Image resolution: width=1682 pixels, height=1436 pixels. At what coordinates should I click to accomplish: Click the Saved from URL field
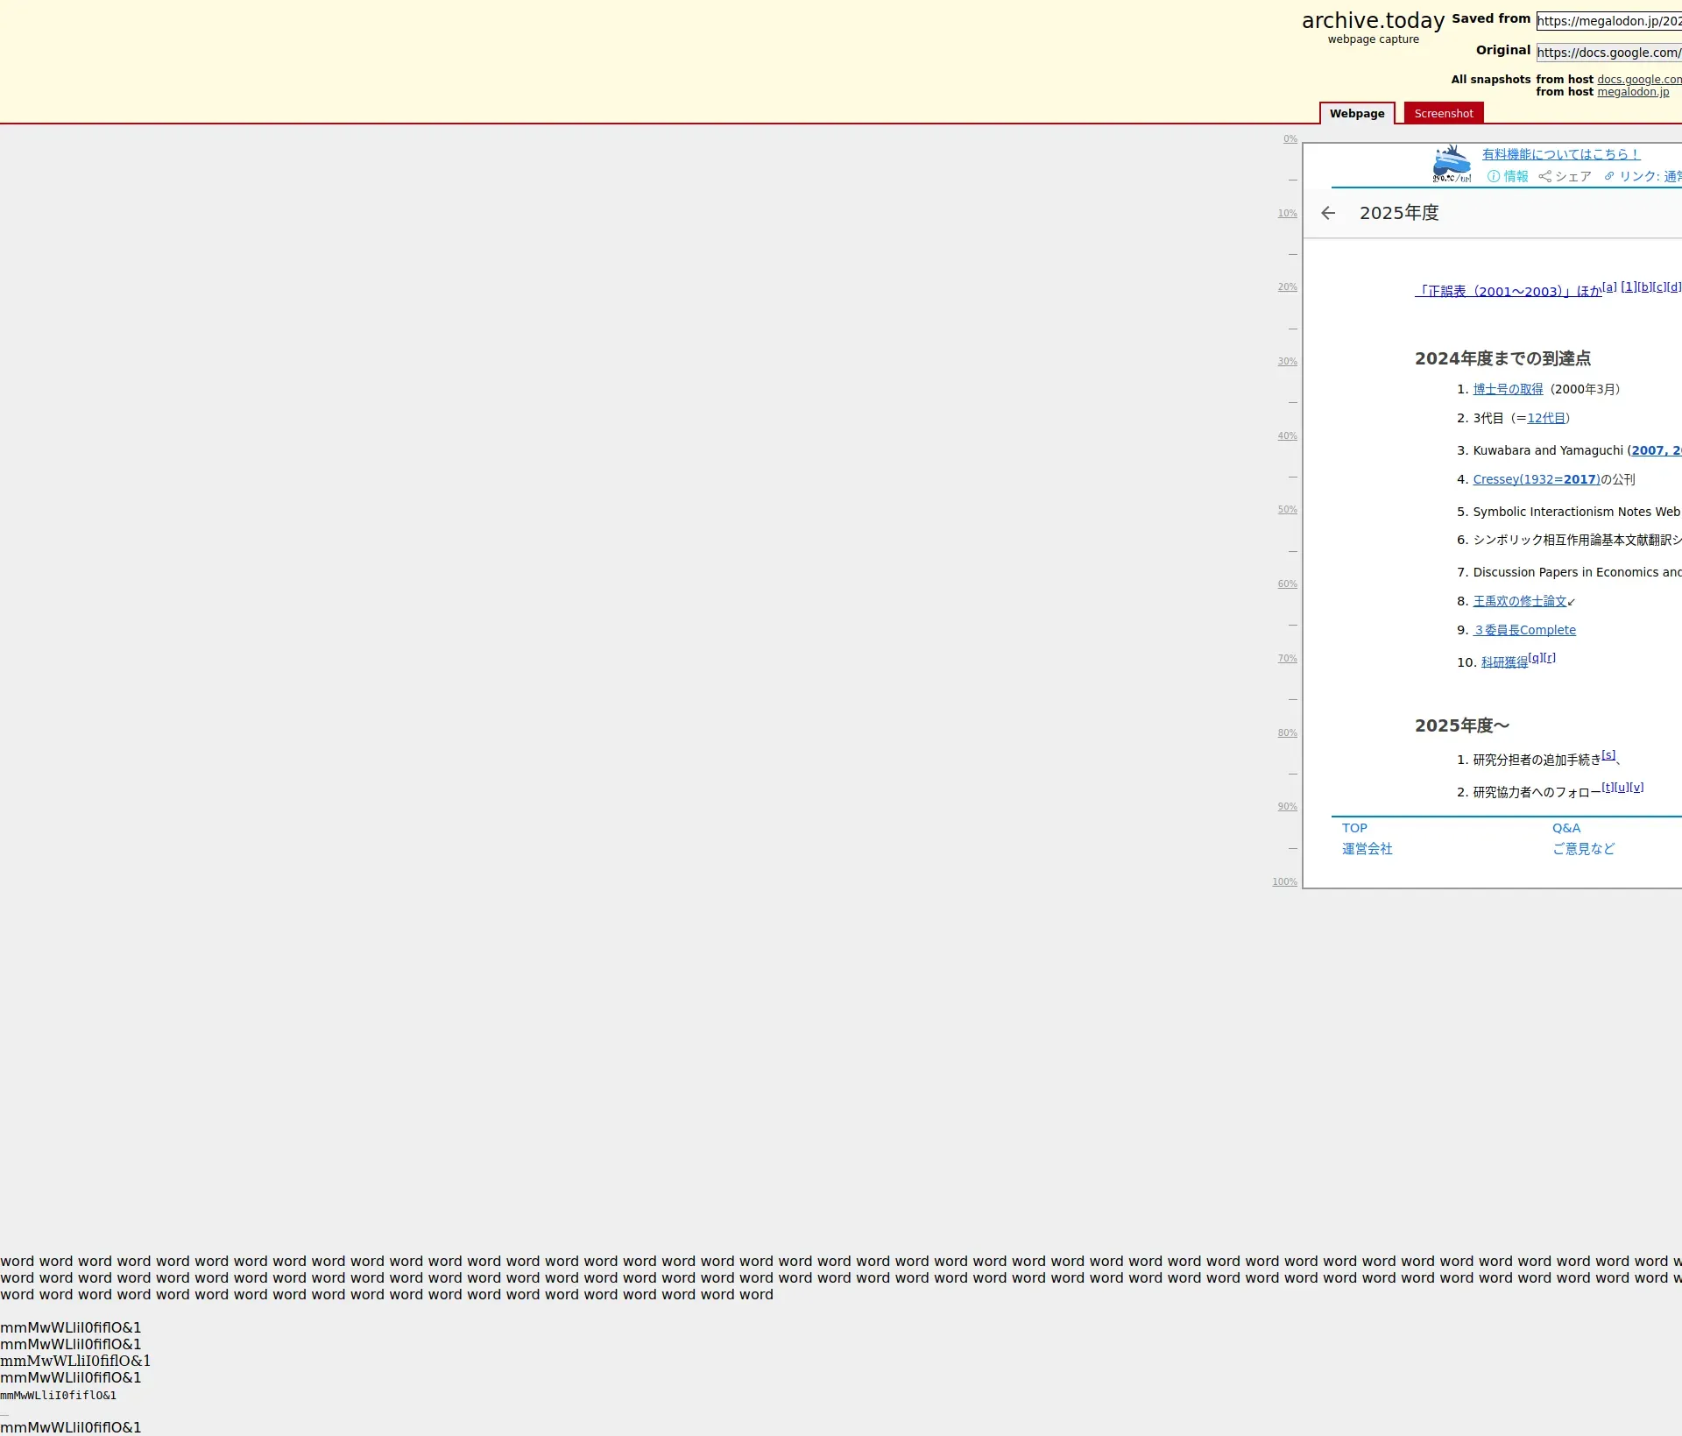(x=1608, y=21)
